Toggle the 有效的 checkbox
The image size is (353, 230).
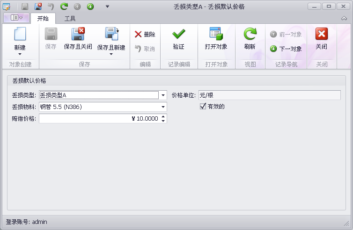click(x=203, y=106)
